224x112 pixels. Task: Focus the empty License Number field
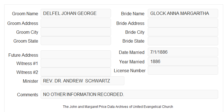[183, 70]
